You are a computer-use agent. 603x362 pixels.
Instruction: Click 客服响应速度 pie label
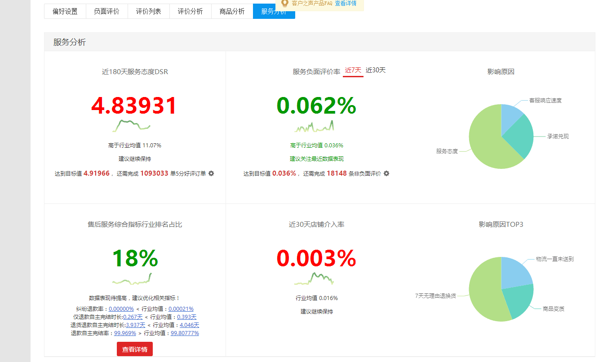pos(545,100)
